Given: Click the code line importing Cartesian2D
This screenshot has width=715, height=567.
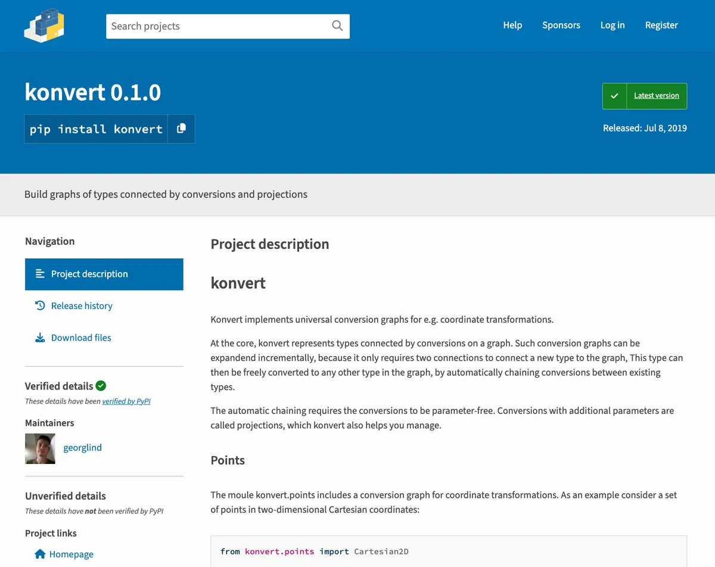Looking at the screenshot, I should coord(315,552).
